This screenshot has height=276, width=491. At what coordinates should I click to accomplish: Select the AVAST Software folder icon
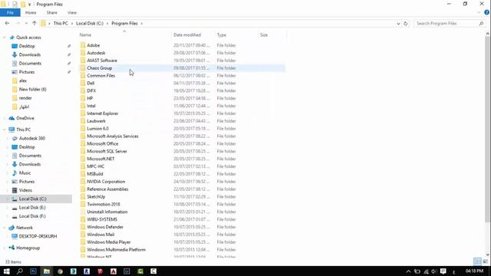point(83,61)
